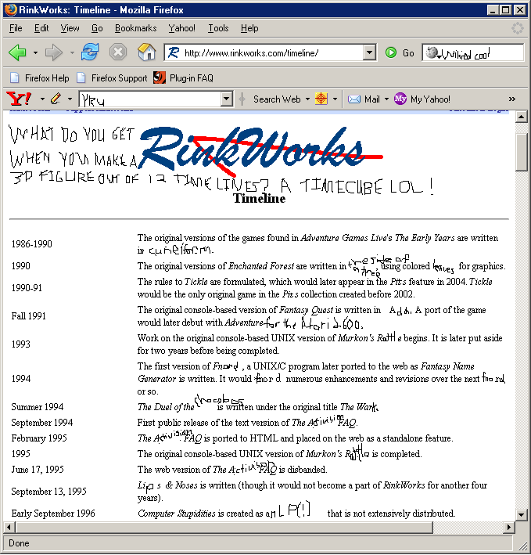Click the date text Summer 1994
Viewport: 531px width, 555px height.
pyautogui.click(x=38, y=407)
